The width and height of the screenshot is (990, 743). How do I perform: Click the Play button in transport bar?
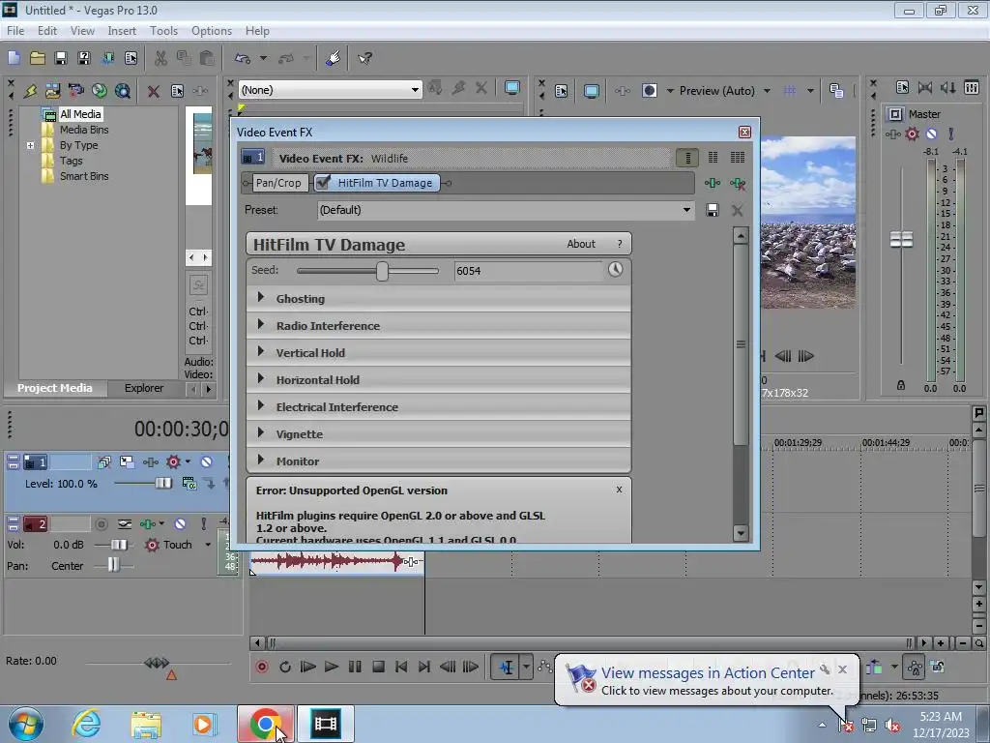point(331,667)
